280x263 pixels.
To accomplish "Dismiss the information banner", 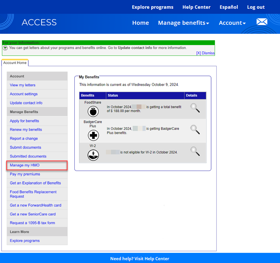I will tap(205, 53).
